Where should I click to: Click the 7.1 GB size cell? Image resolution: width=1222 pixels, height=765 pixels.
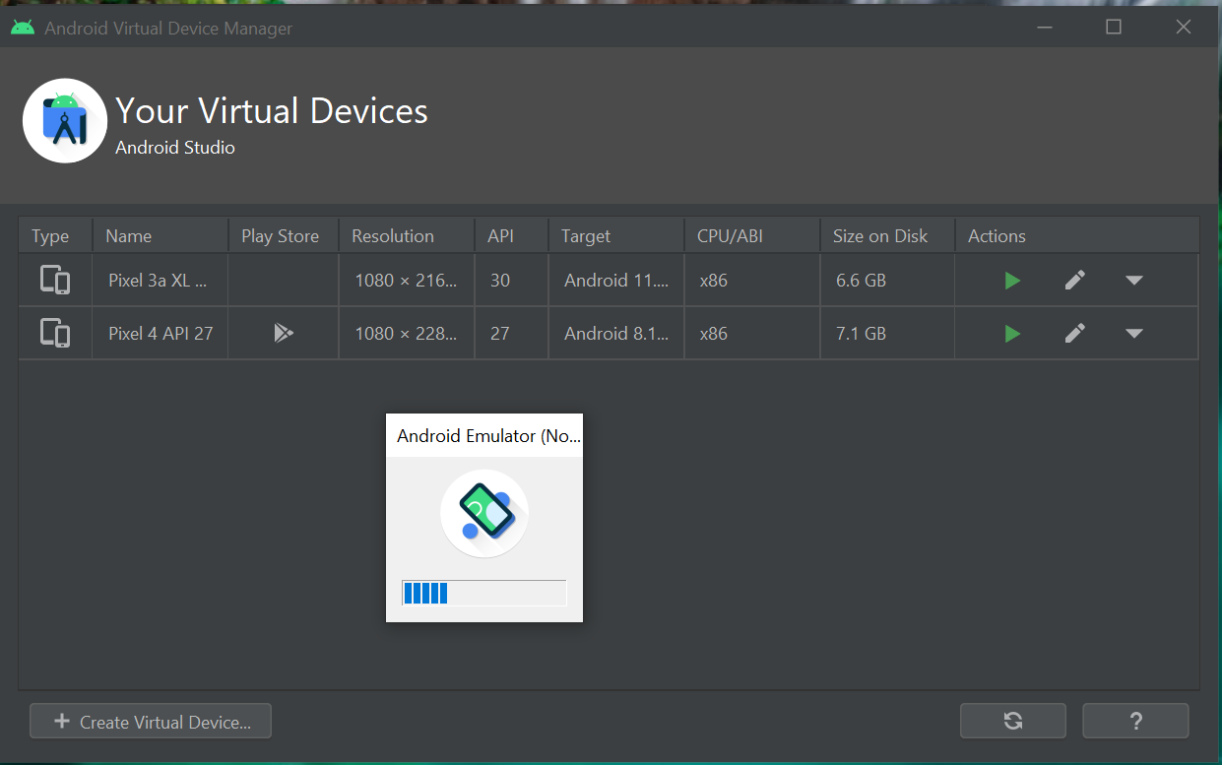887,334
